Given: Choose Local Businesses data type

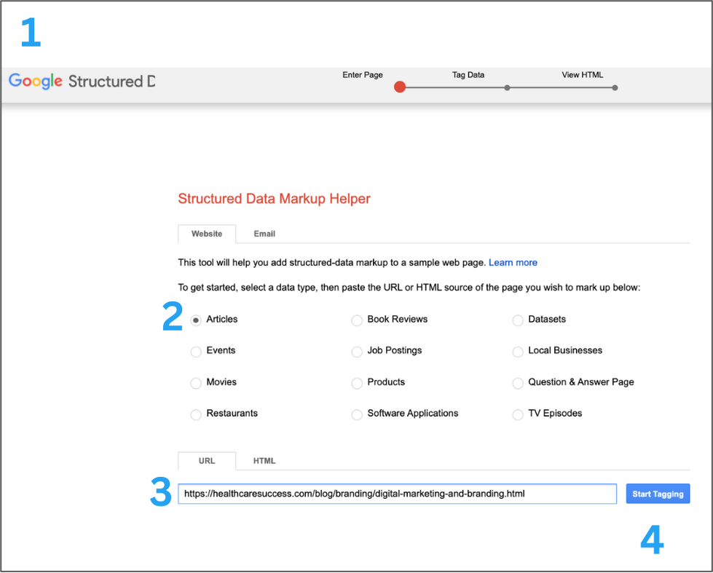Looking at the screenshot, I should 518,352.
